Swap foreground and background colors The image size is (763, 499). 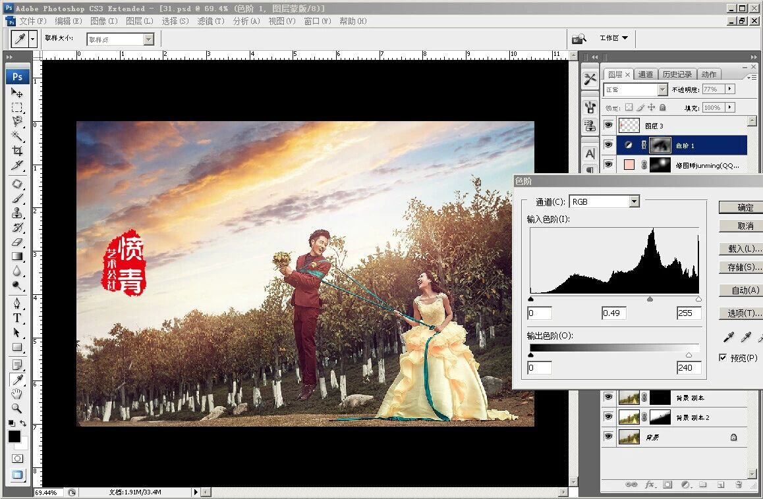pos(23,423)
